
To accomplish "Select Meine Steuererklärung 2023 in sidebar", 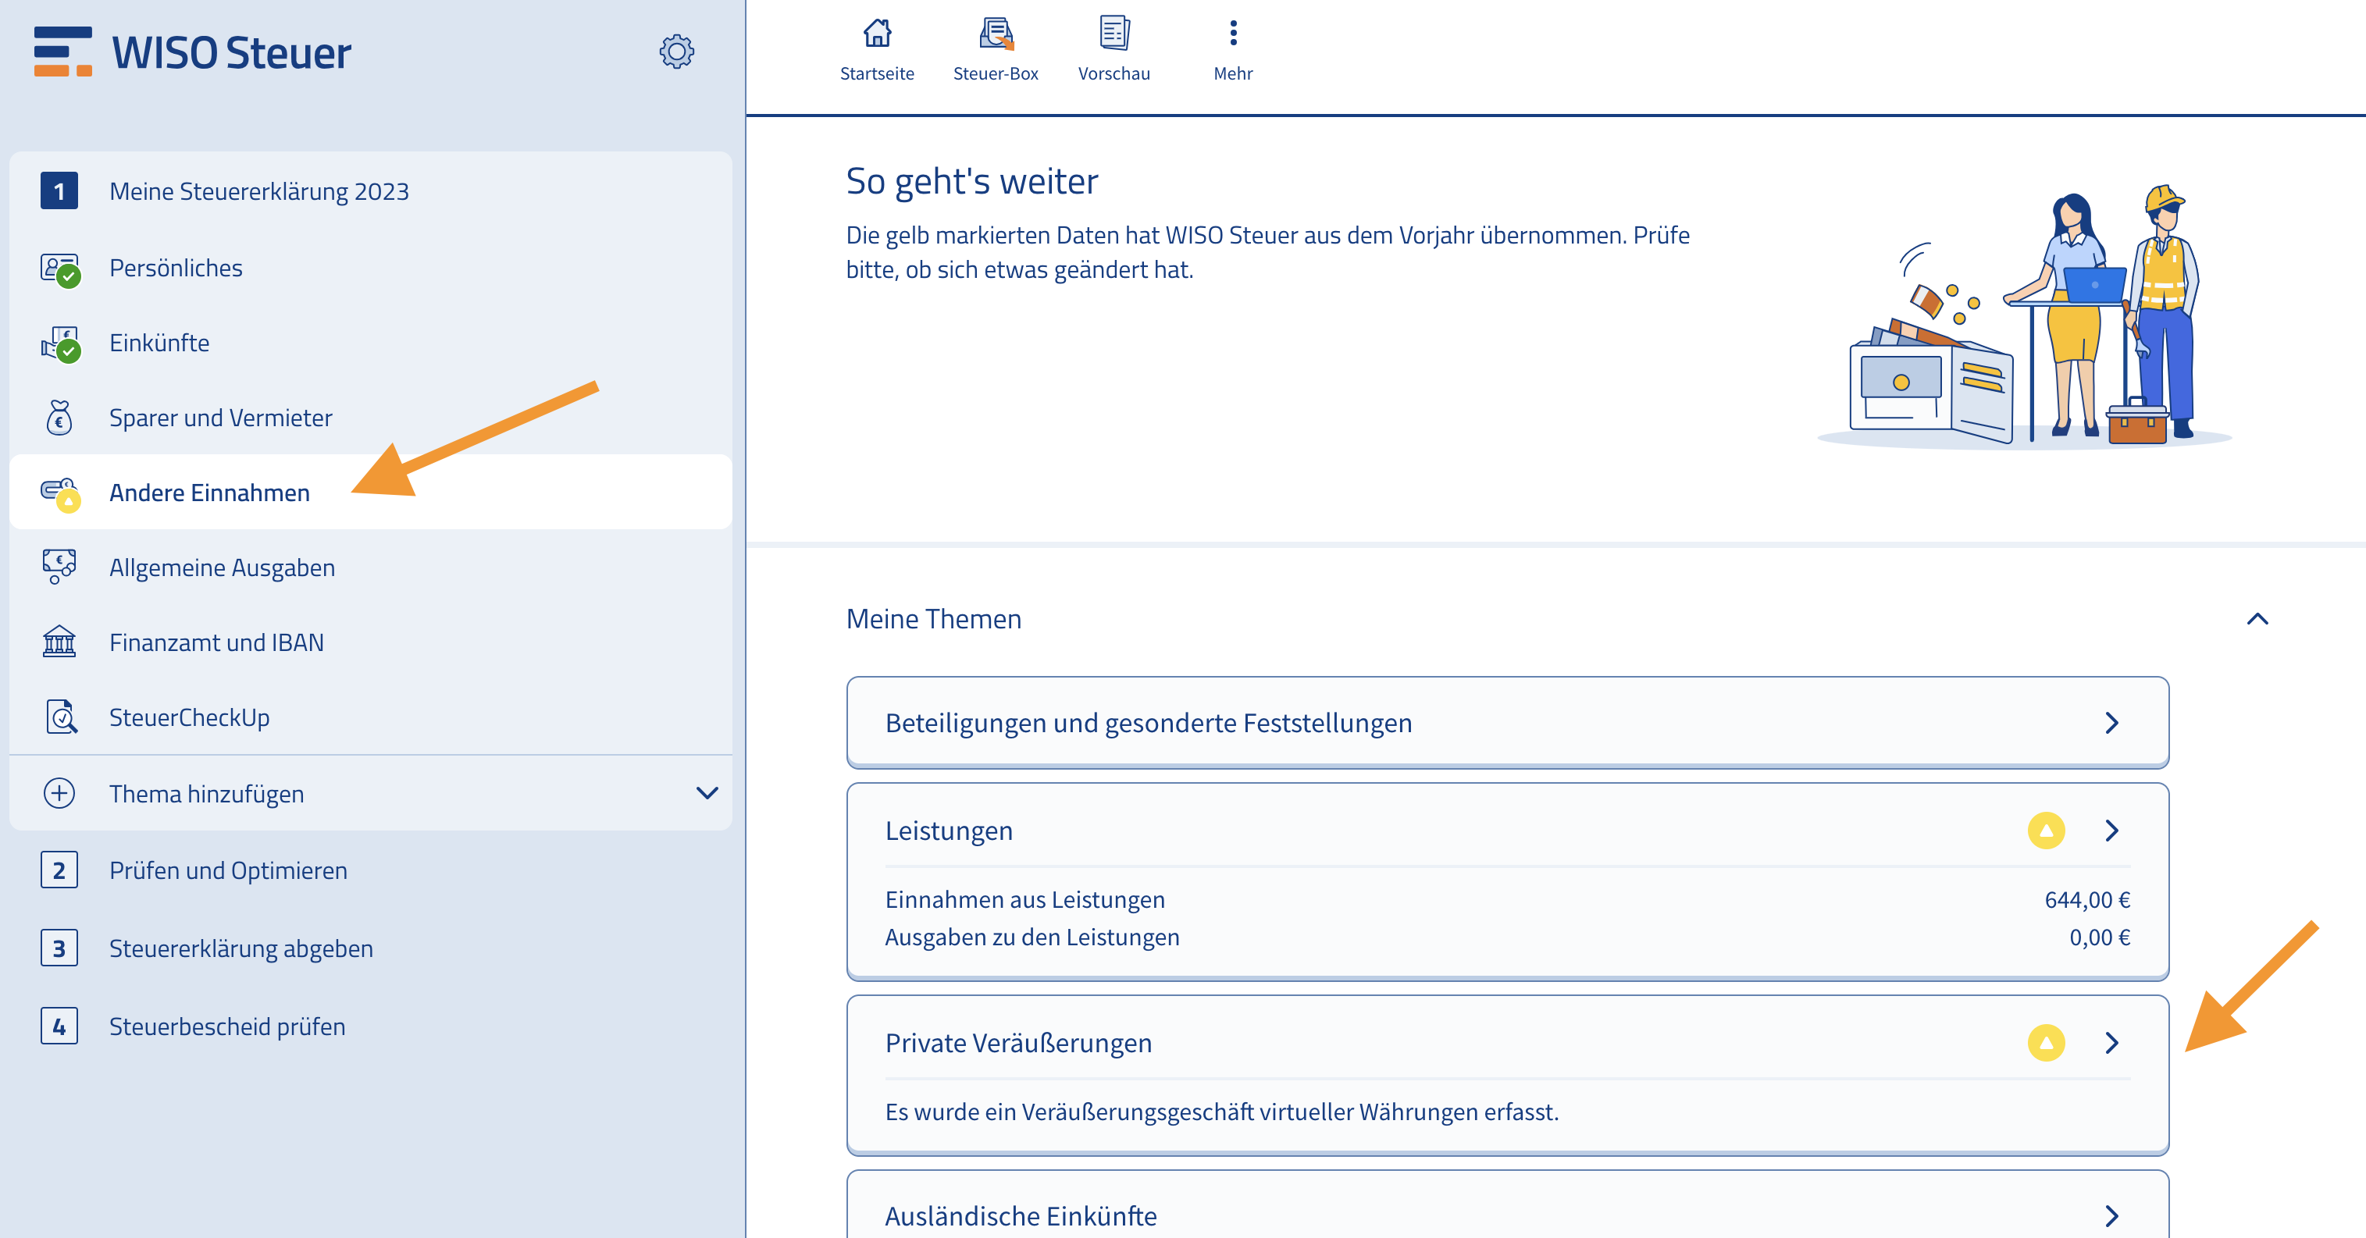I will pos(371,191).
